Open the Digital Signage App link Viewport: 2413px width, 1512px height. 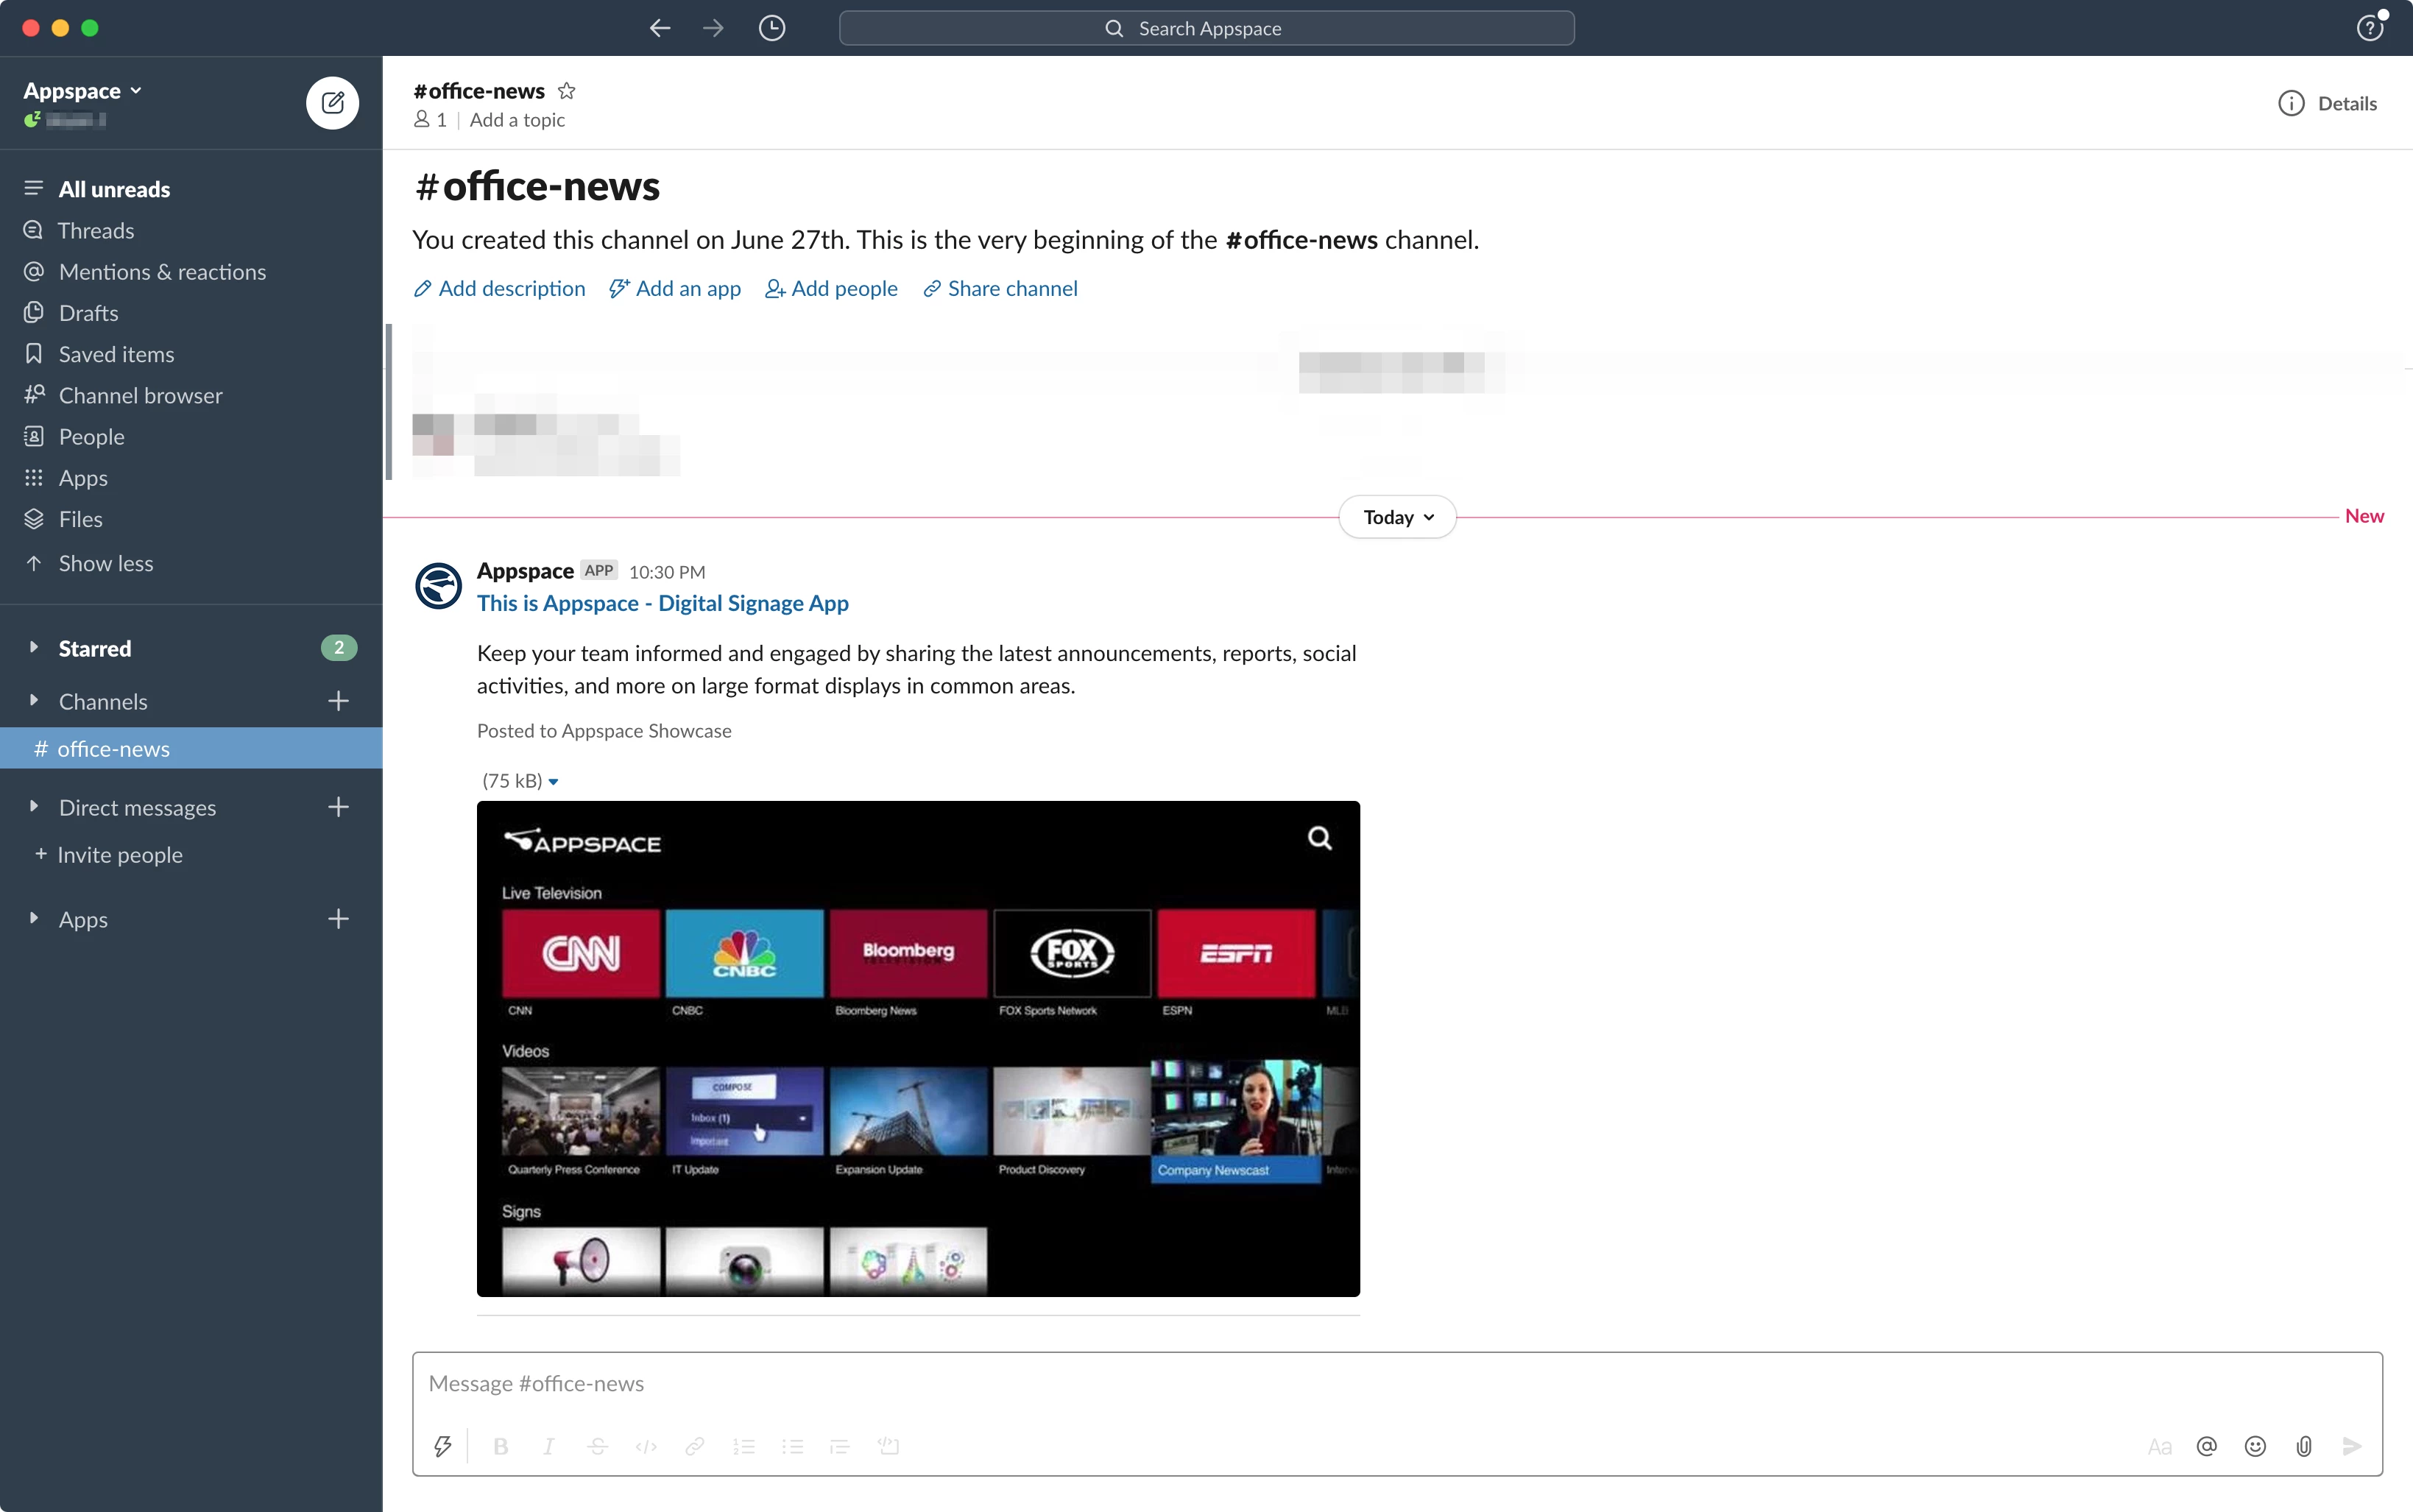(662, 603)
